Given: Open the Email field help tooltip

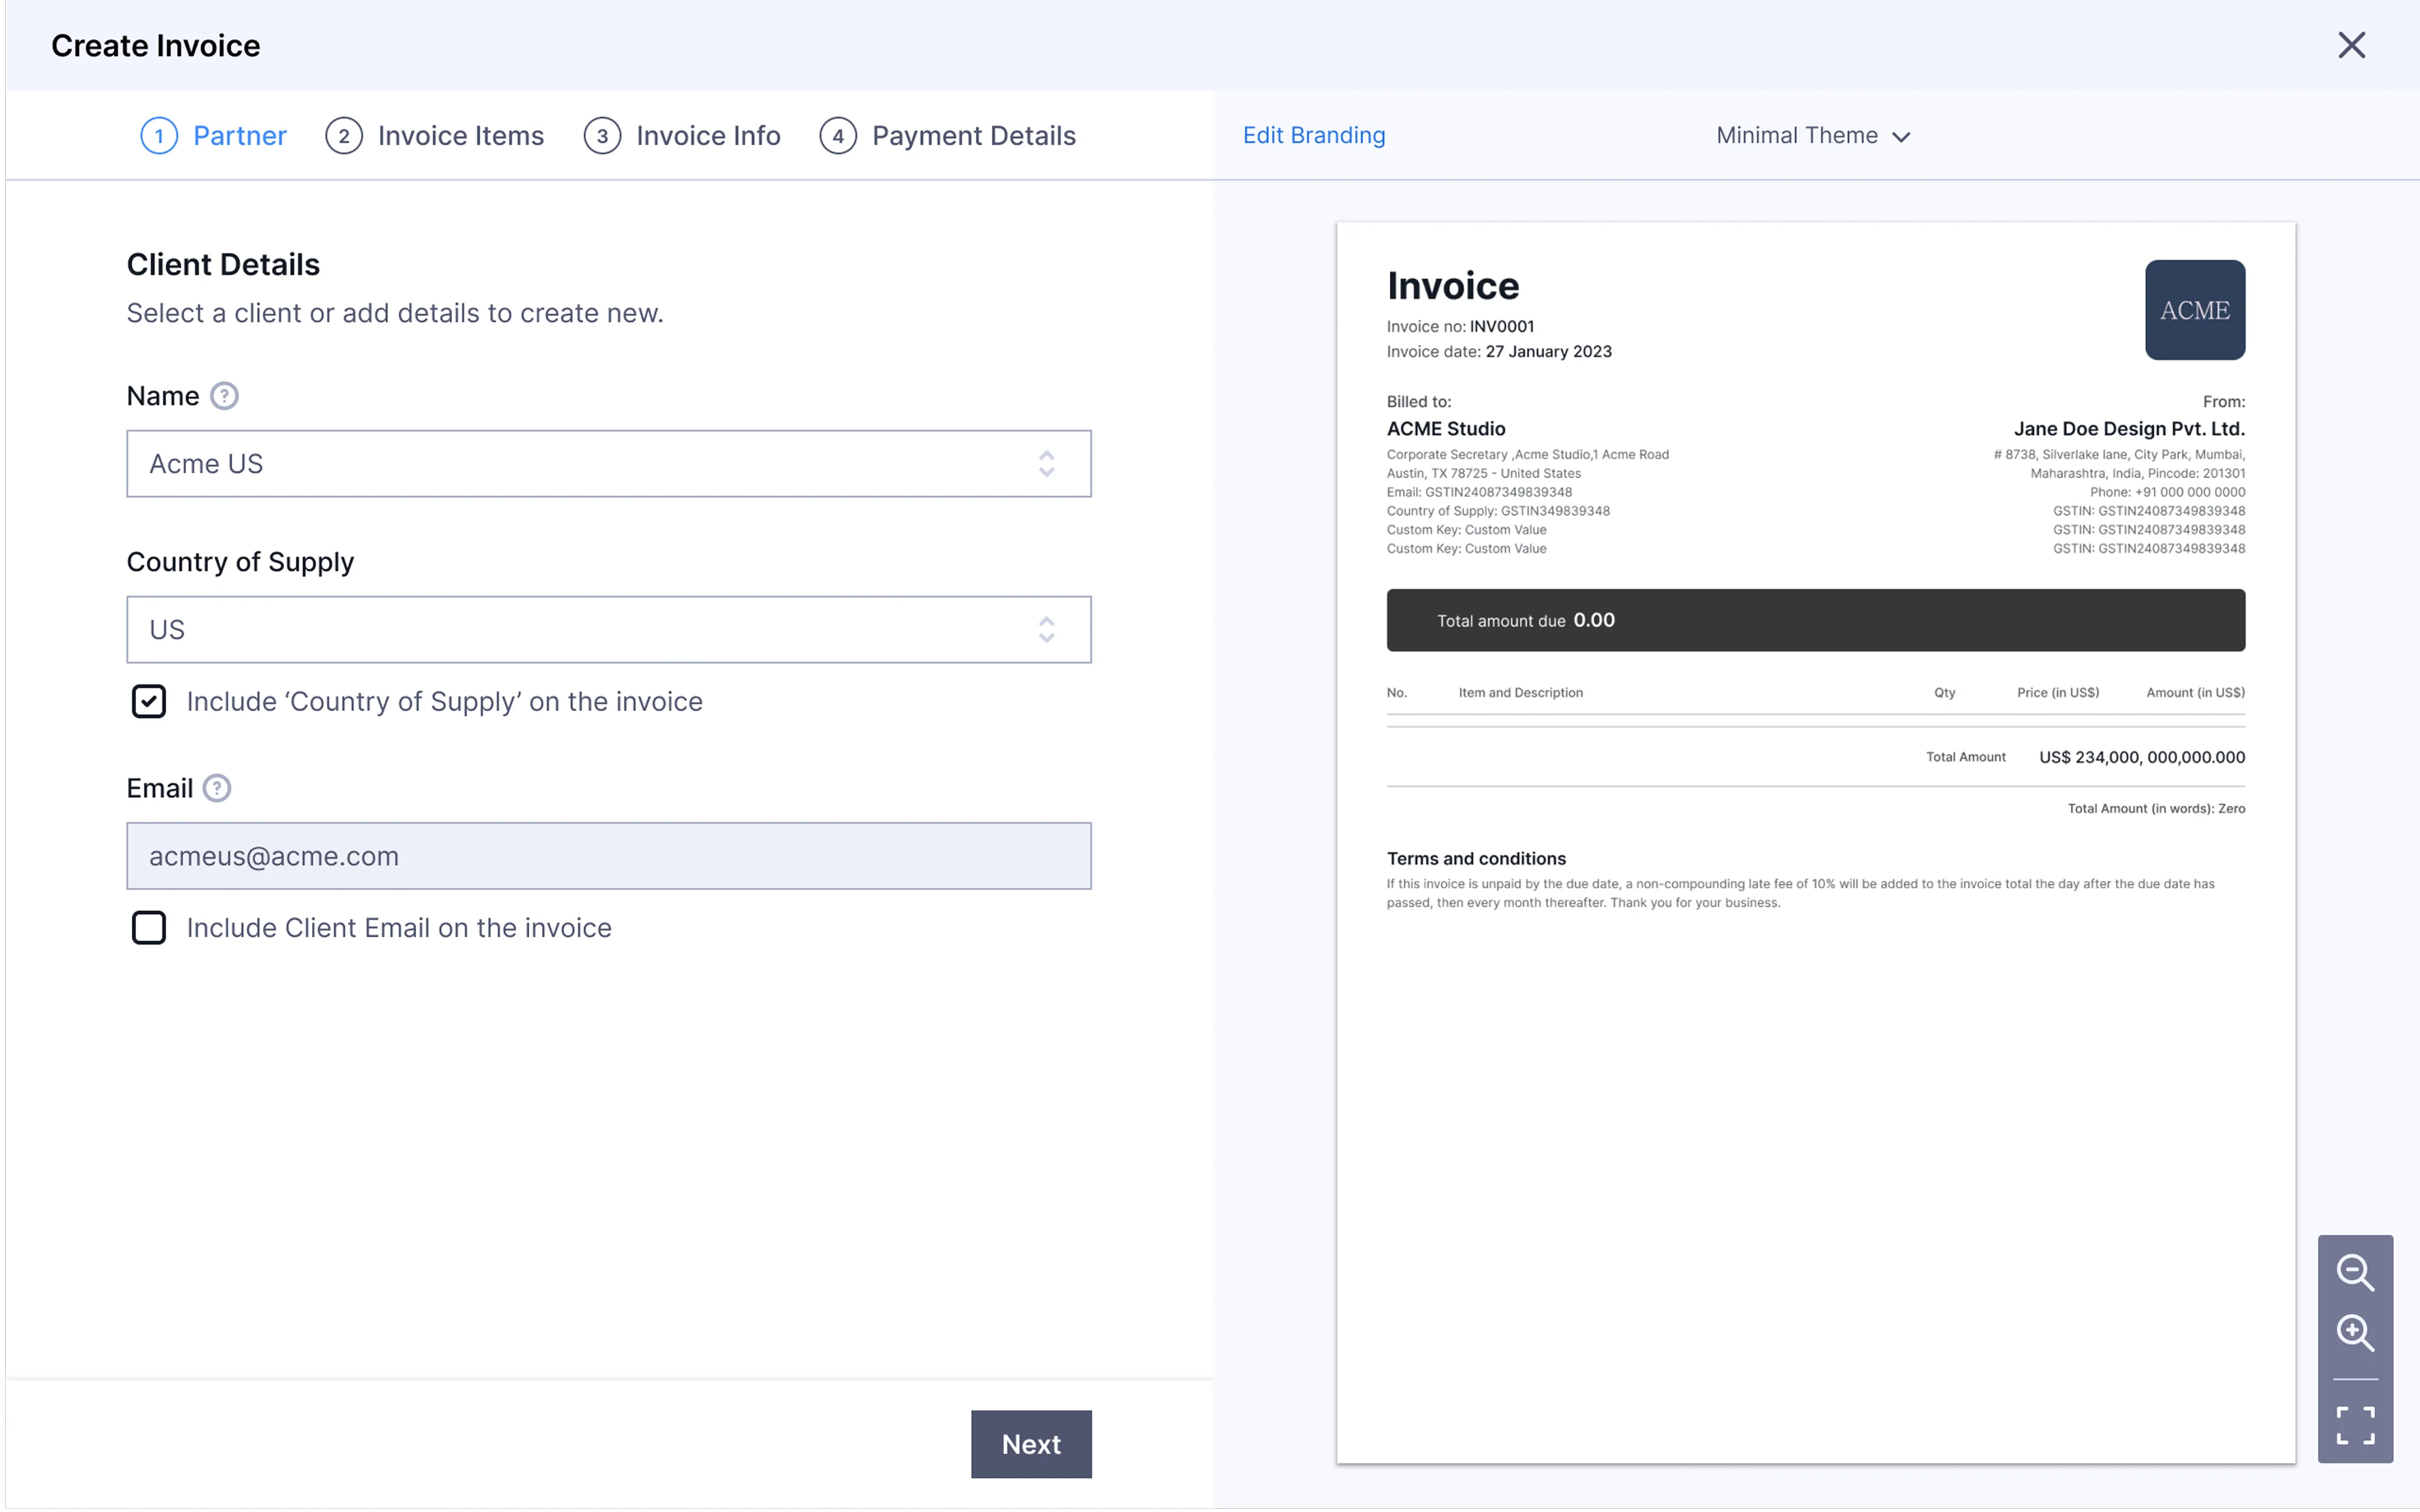Looking at the screenshot, I should click(x=217, y=788).
